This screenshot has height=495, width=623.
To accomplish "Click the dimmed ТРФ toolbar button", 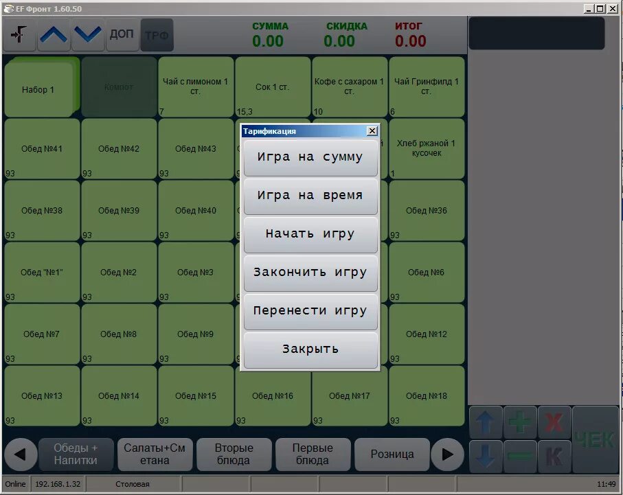I will tap(157, 34).
